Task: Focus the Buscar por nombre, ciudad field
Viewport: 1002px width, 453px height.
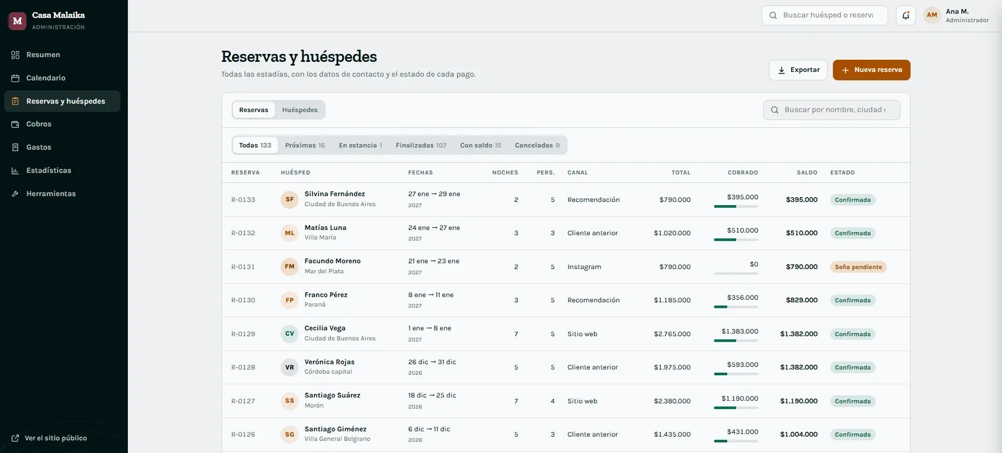Action: click(831, 110)
